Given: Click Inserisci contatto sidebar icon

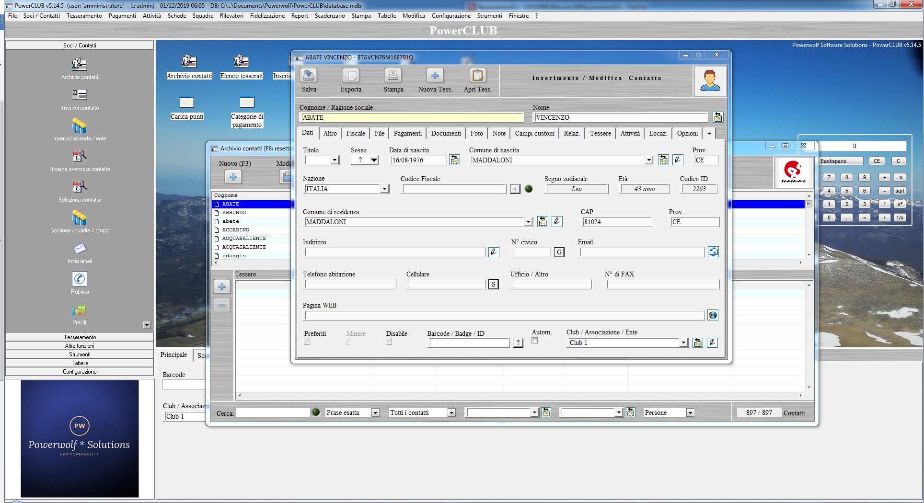Looking at the screenshot, I should coord(80,94).
